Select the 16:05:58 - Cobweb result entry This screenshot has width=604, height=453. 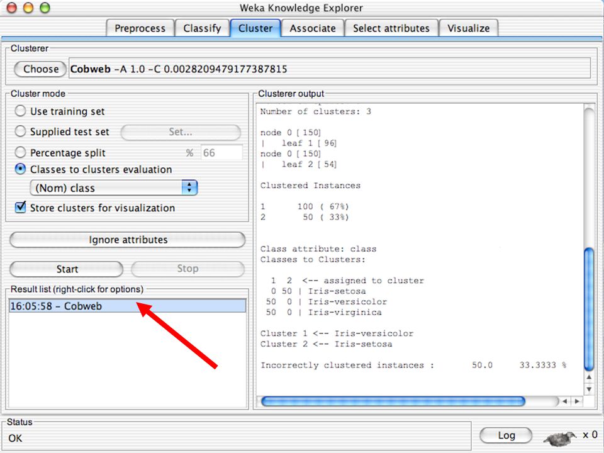click(127, 306)
